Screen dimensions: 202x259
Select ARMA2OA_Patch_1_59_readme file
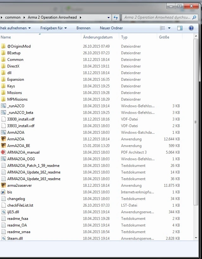click(x=34, y=166)
